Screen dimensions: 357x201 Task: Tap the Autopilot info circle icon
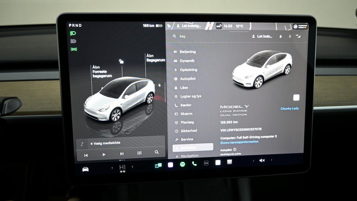point(235,150)
